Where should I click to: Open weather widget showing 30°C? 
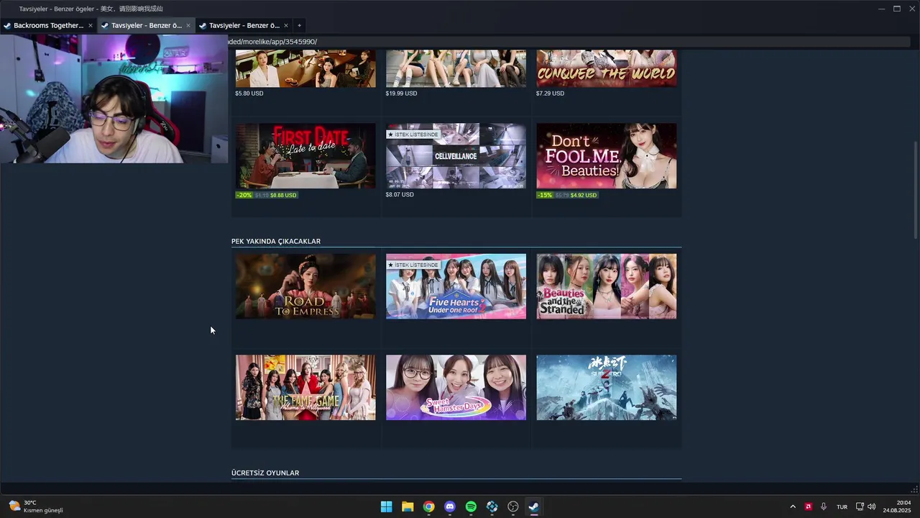[36, 506]
